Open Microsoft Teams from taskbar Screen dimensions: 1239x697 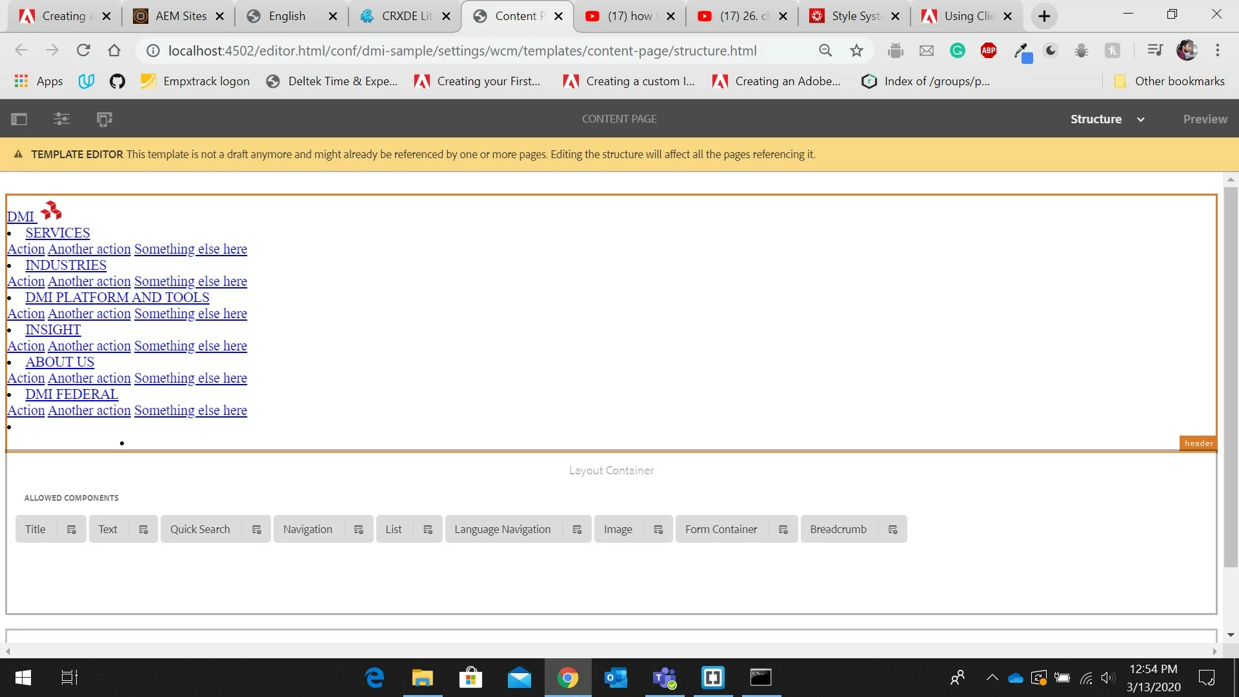pyautogui.click(x=664, y=678)
